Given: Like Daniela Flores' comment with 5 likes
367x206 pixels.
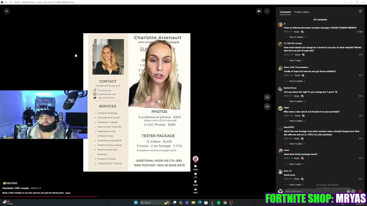Looking at the screenshot, I should point(360,96).
